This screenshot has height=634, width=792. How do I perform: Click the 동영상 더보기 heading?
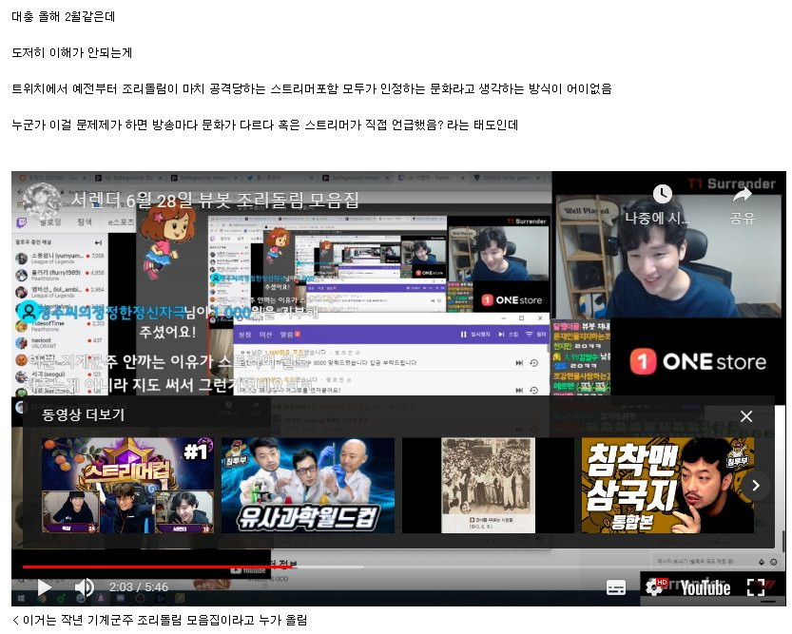click(x=83, y=415)
